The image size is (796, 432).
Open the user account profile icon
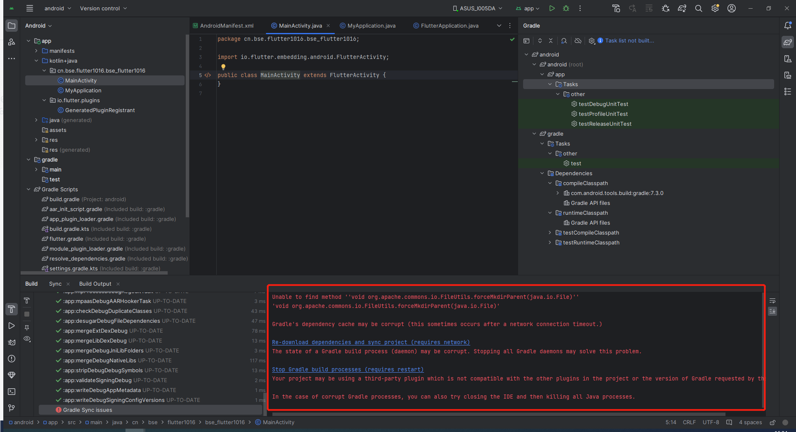(x=732, y=8)
